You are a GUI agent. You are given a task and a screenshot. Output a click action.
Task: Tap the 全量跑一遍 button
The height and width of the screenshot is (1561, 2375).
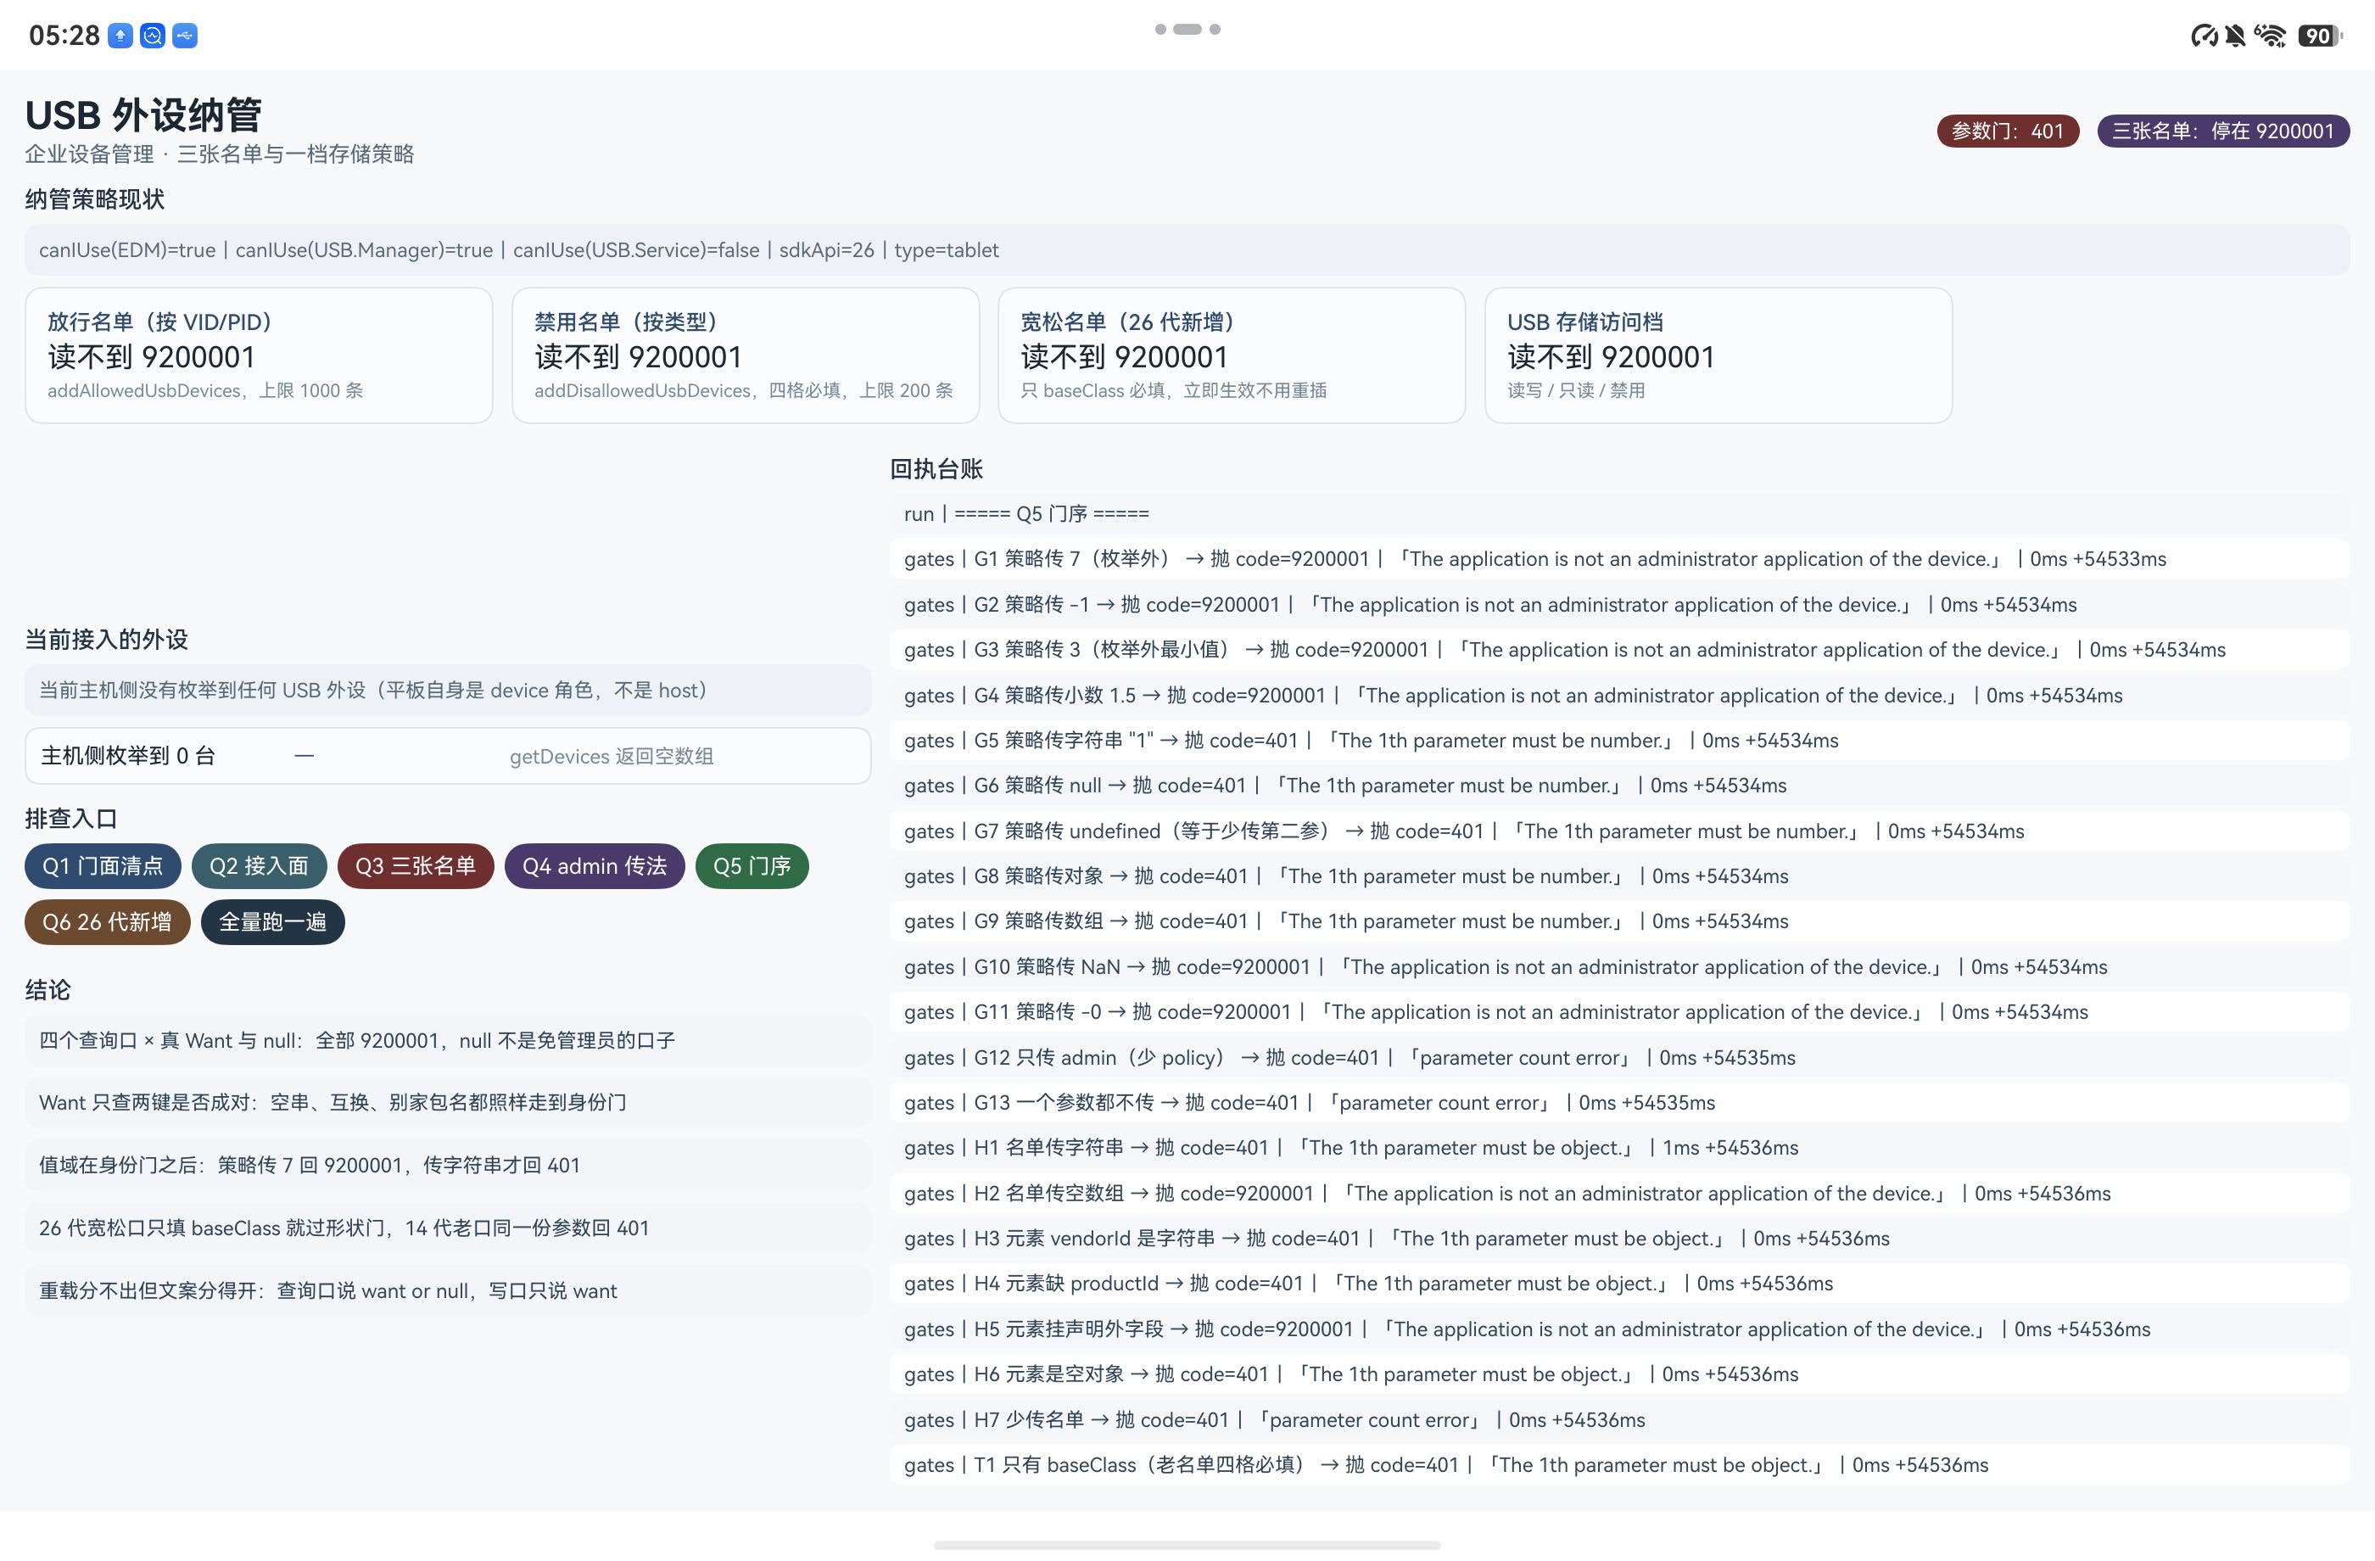(x=272, y=921)
